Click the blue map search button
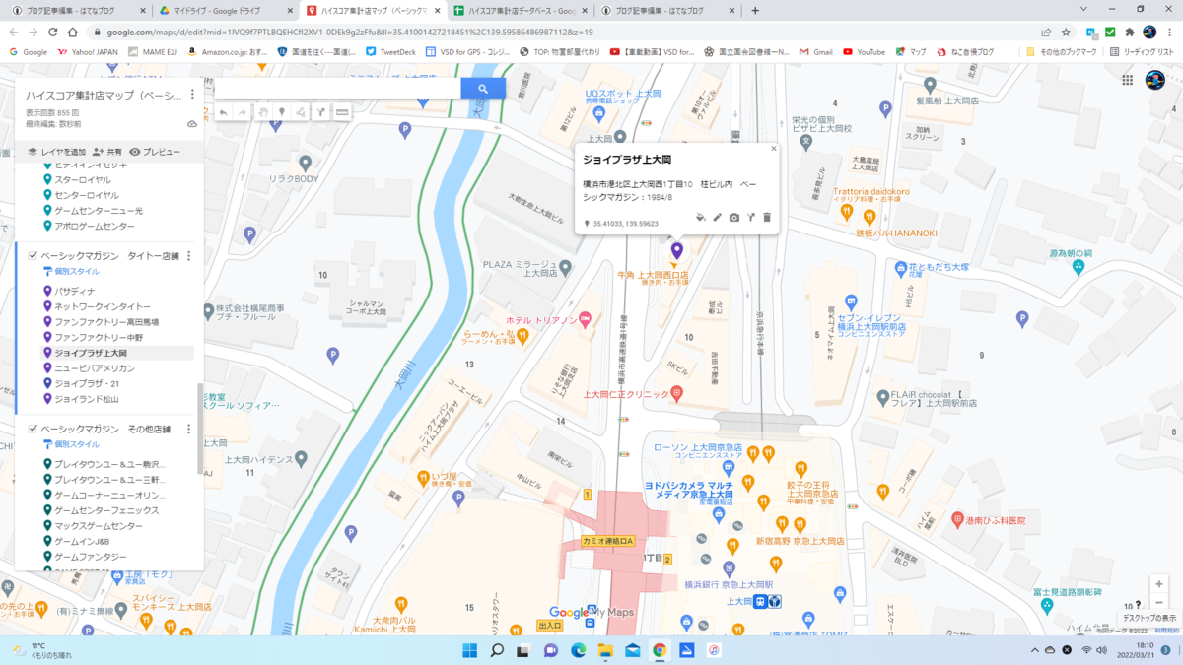Image resolution: width=1183 pixels, height=665 pixels. tap(483, 89)
